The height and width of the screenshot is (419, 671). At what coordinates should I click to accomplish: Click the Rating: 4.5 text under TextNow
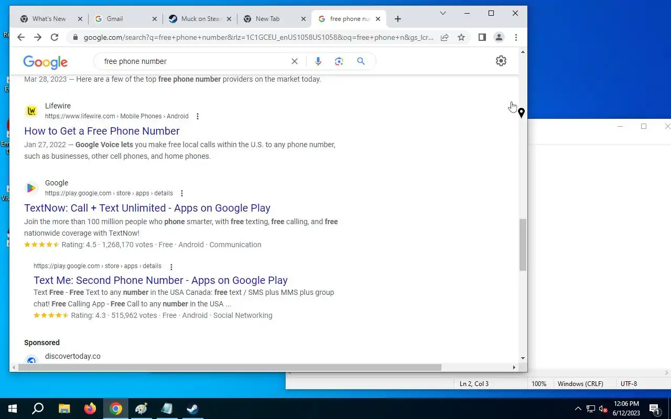pyautogui.click(x=79, y=245)
